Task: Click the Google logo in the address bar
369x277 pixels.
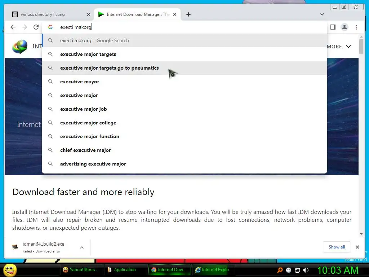Action: (50, 27)
